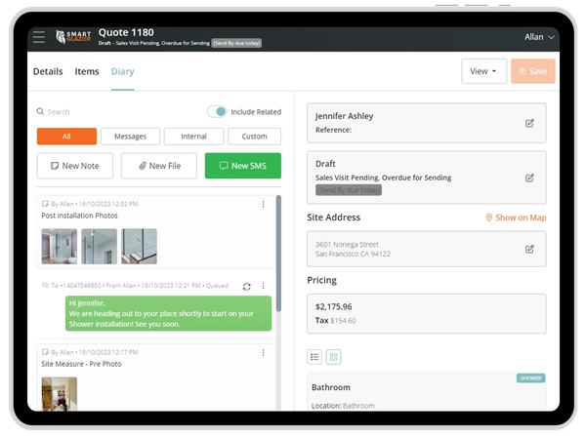Click the Bathroom item title
Screen dimensions: 586x436
pos(331,387)
